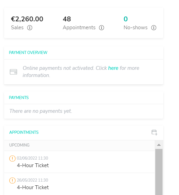Click the Appointments section header
The width and height of the screenshot is (179, 195).
pos(24,132)
